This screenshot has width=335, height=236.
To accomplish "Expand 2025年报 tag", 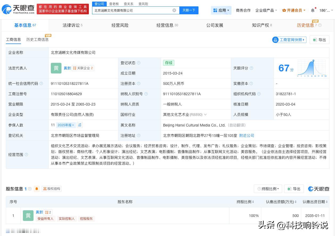I will pos(65,125).
